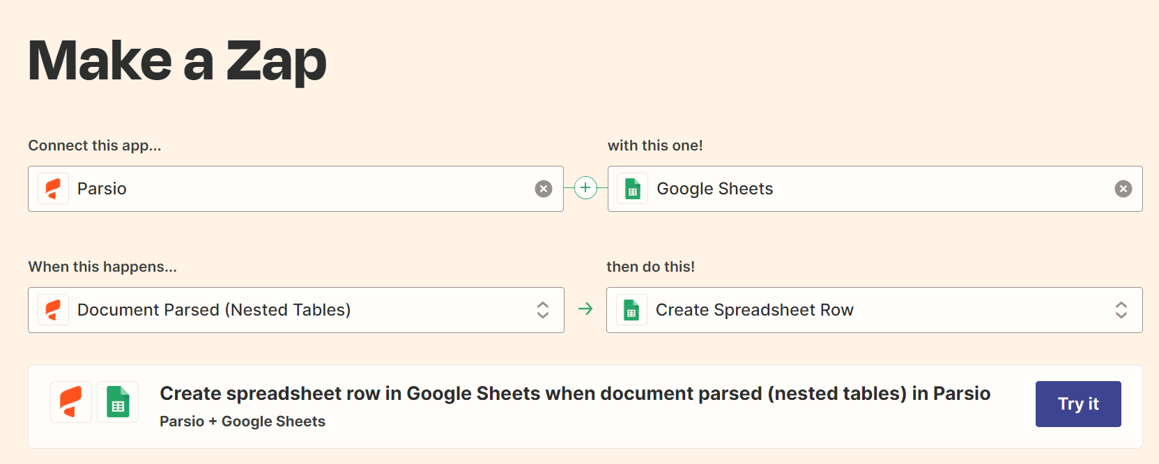Expand the trigger dropdown chevron arrows
The image size is (1159, 464).
click(543, 310)
